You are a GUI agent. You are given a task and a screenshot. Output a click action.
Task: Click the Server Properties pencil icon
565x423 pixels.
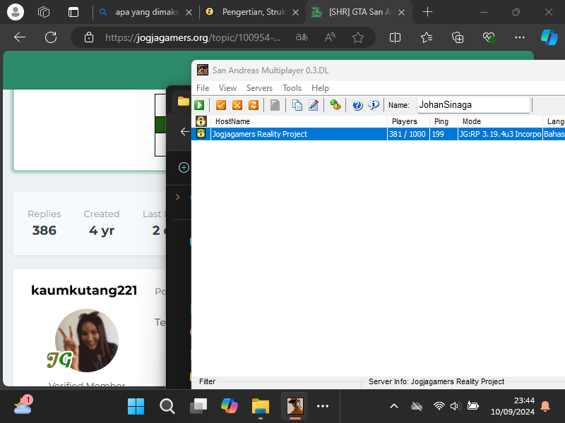point(314,105)
